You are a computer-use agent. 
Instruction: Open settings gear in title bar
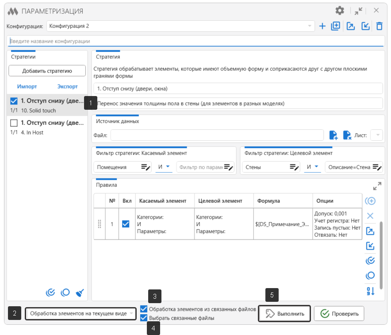tap(339, 11)
